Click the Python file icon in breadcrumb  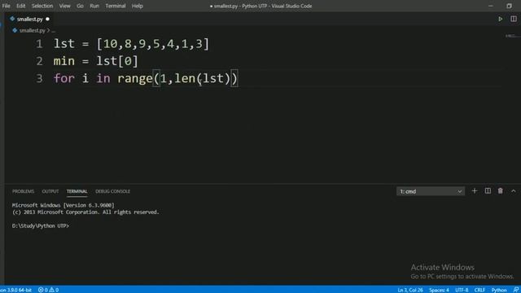click(15, 30)
